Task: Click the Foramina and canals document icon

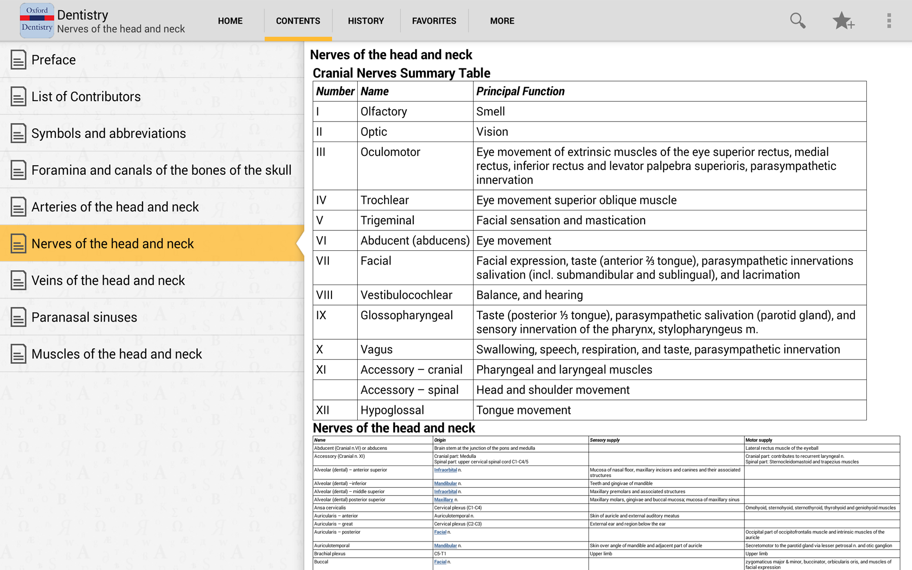Action: click(x=18, y=170)
